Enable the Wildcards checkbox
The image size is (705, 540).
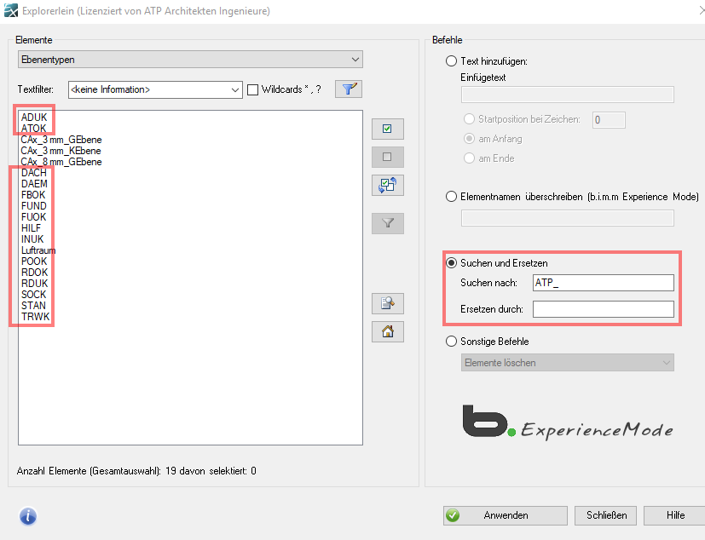click(253, 89)
